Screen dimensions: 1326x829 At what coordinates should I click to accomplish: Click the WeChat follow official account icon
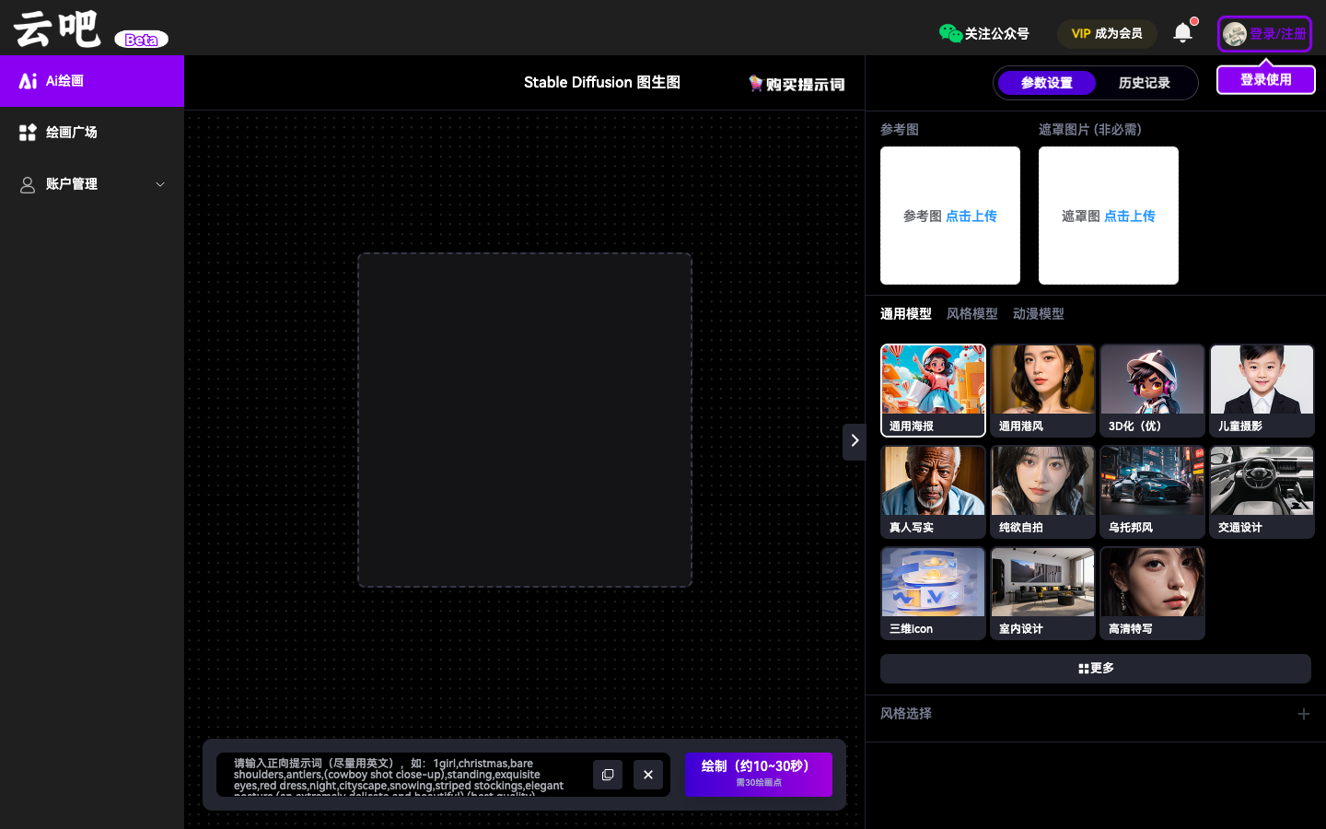[950, 33]
